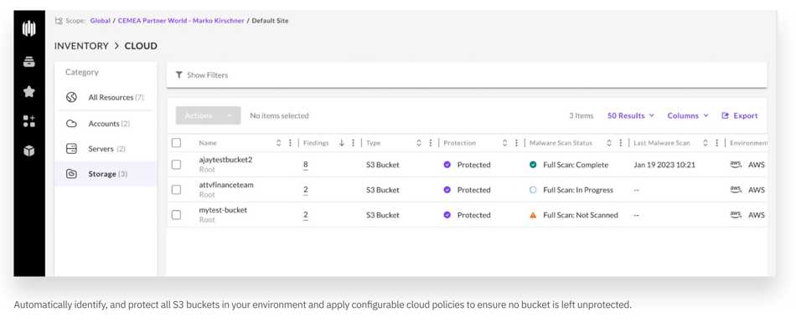Open the inventory drawer icon in the sidebar
The height and width of the screenshot is (322, 796).
click(x=29, y=63)
